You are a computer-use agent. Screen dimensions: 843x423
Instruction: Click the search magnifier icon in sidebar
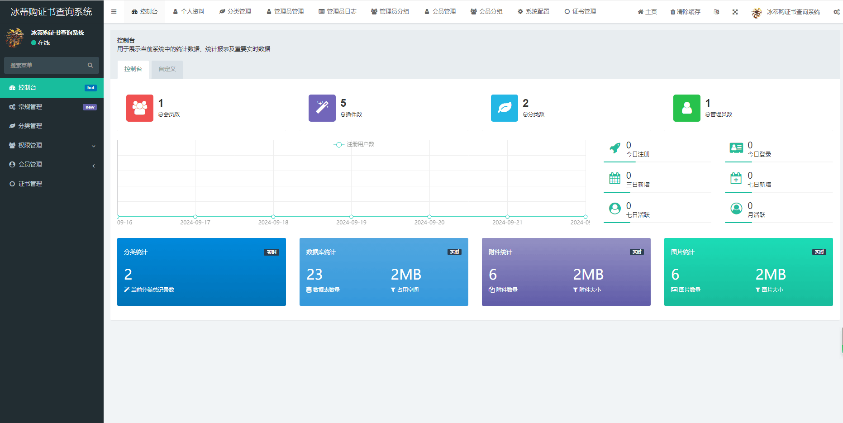90,66
